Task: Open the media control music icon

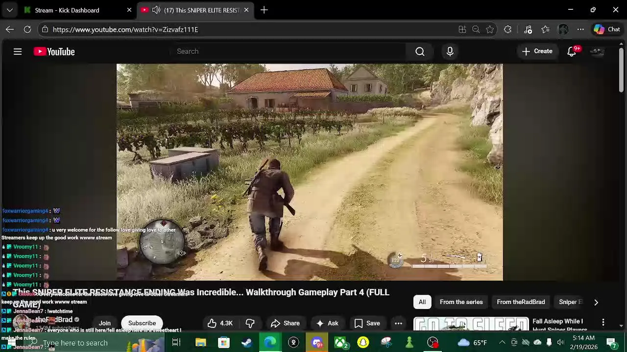Action: tap(528, 29)
